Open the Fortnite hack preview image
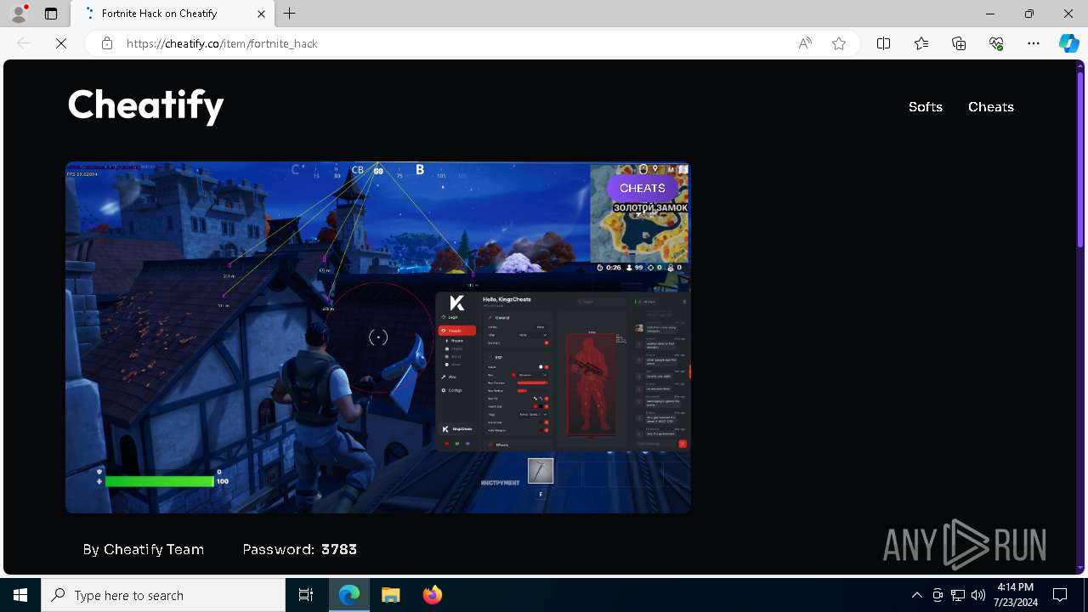 tap(378, 337)
